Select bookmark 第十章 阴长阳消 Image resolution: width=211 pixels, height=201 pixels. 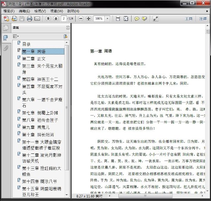(38, 134)
